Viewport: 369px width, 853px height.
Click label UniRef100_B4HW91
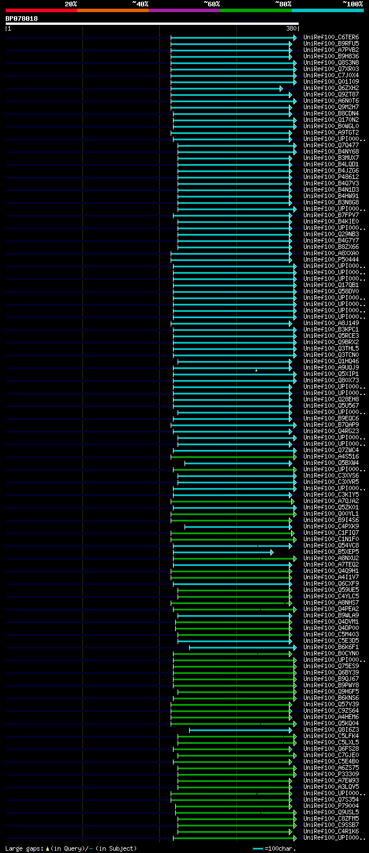click(331, 196)
